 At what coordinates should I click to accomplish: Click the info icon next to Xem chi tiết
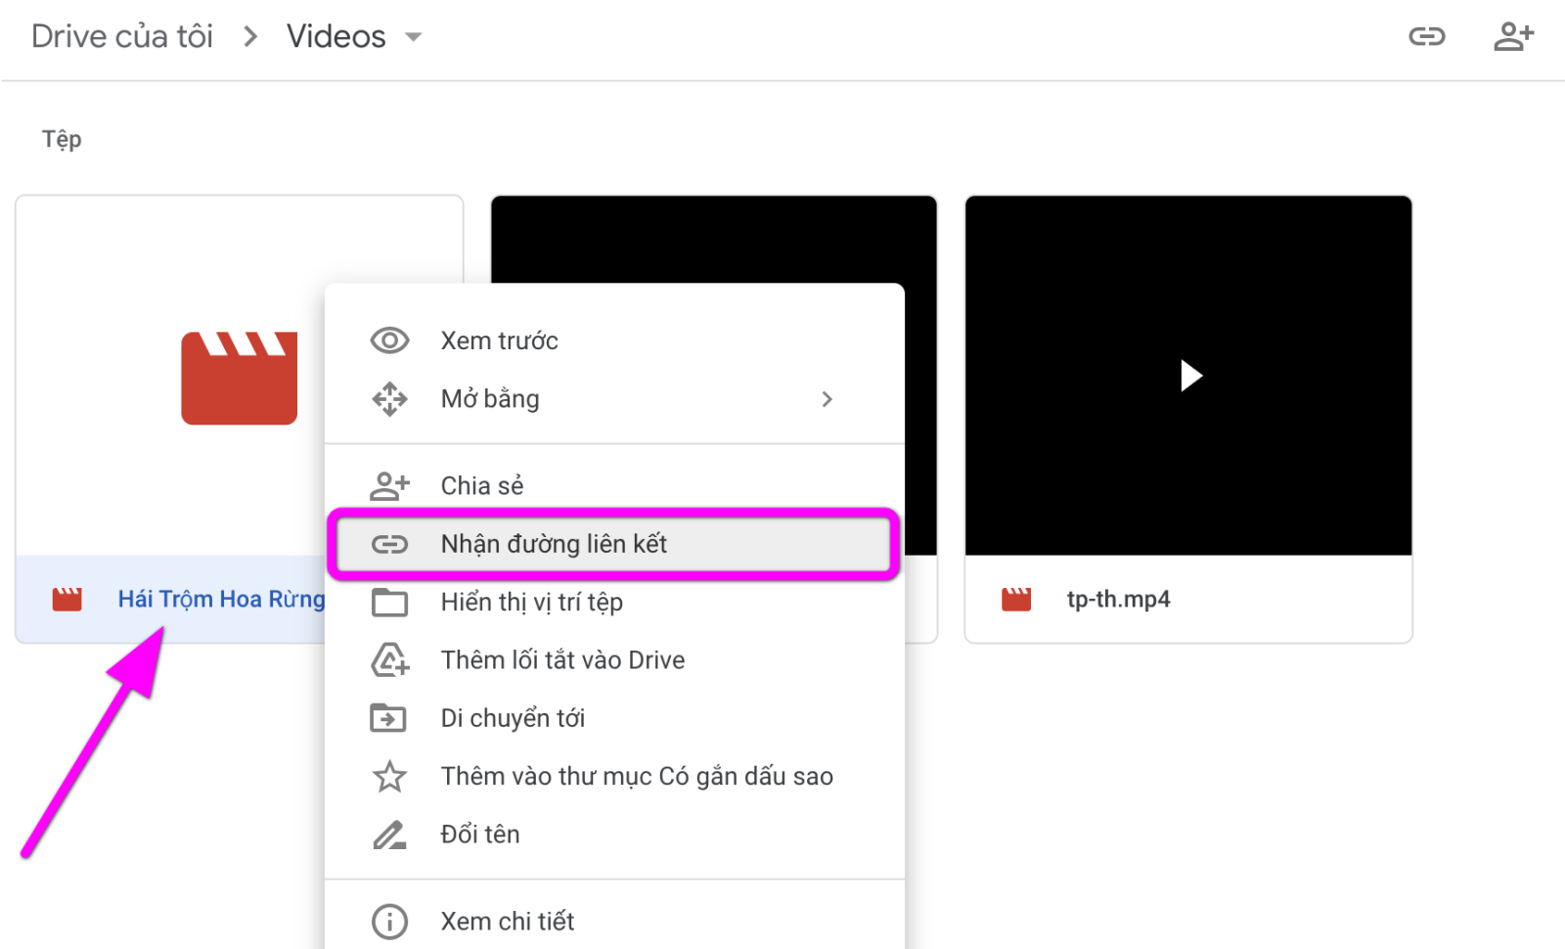(x=389, y=921)
